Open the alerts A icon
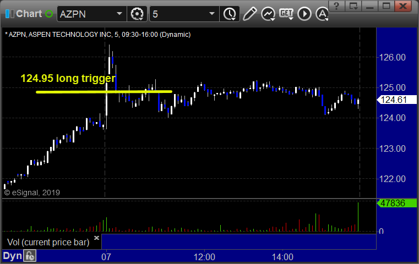Image resolution: width=419 pixels, height=264 pixels. pyautogui.click(x=322, y=14)
